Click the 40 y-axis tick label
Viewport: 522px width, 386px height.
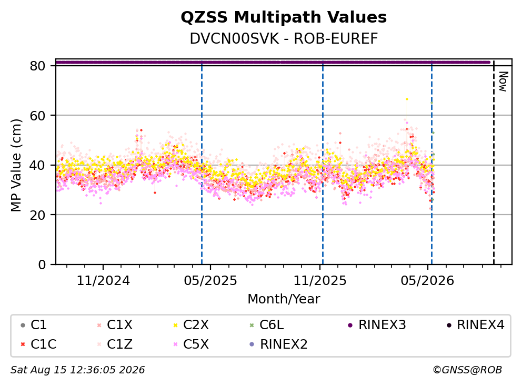point(37,165)
